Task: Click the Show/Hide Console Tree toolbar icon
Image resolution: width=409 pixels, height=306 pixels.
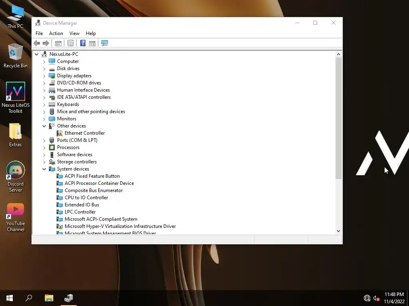Action: point(58,43)
